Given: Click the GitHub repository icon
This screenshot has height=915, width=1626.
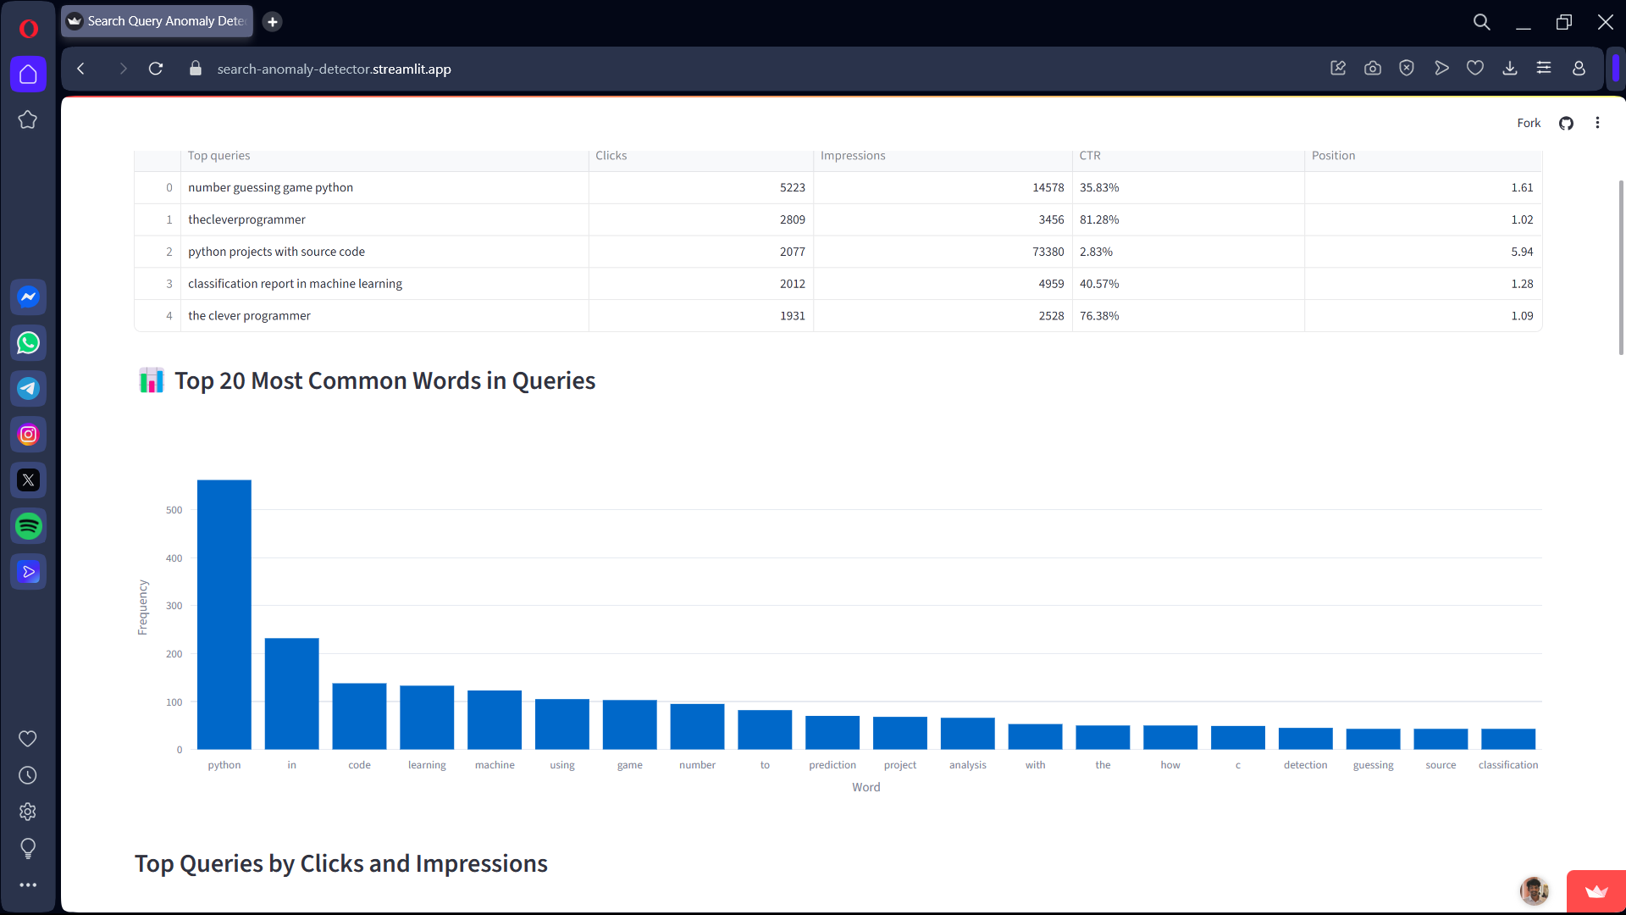Looking at the screenshot, I should tap(1566, 124).
